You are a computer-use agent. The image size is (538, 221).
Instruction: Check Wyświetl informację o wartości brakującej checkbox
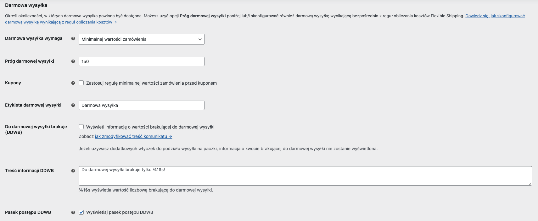(81, 127)
